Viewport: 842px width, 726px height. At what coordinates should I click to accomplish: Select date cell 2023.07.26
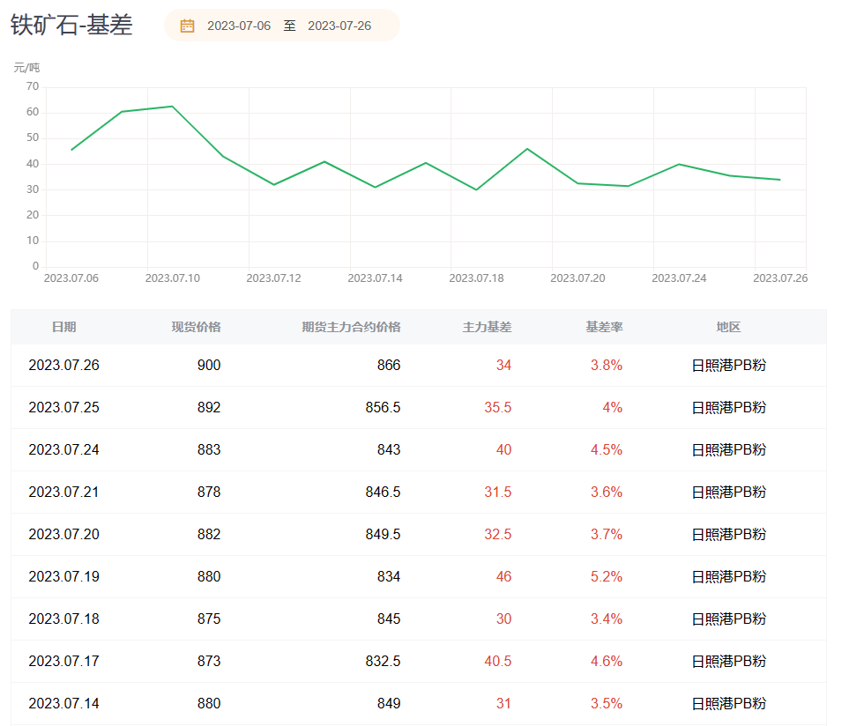(x=63, y=365)
